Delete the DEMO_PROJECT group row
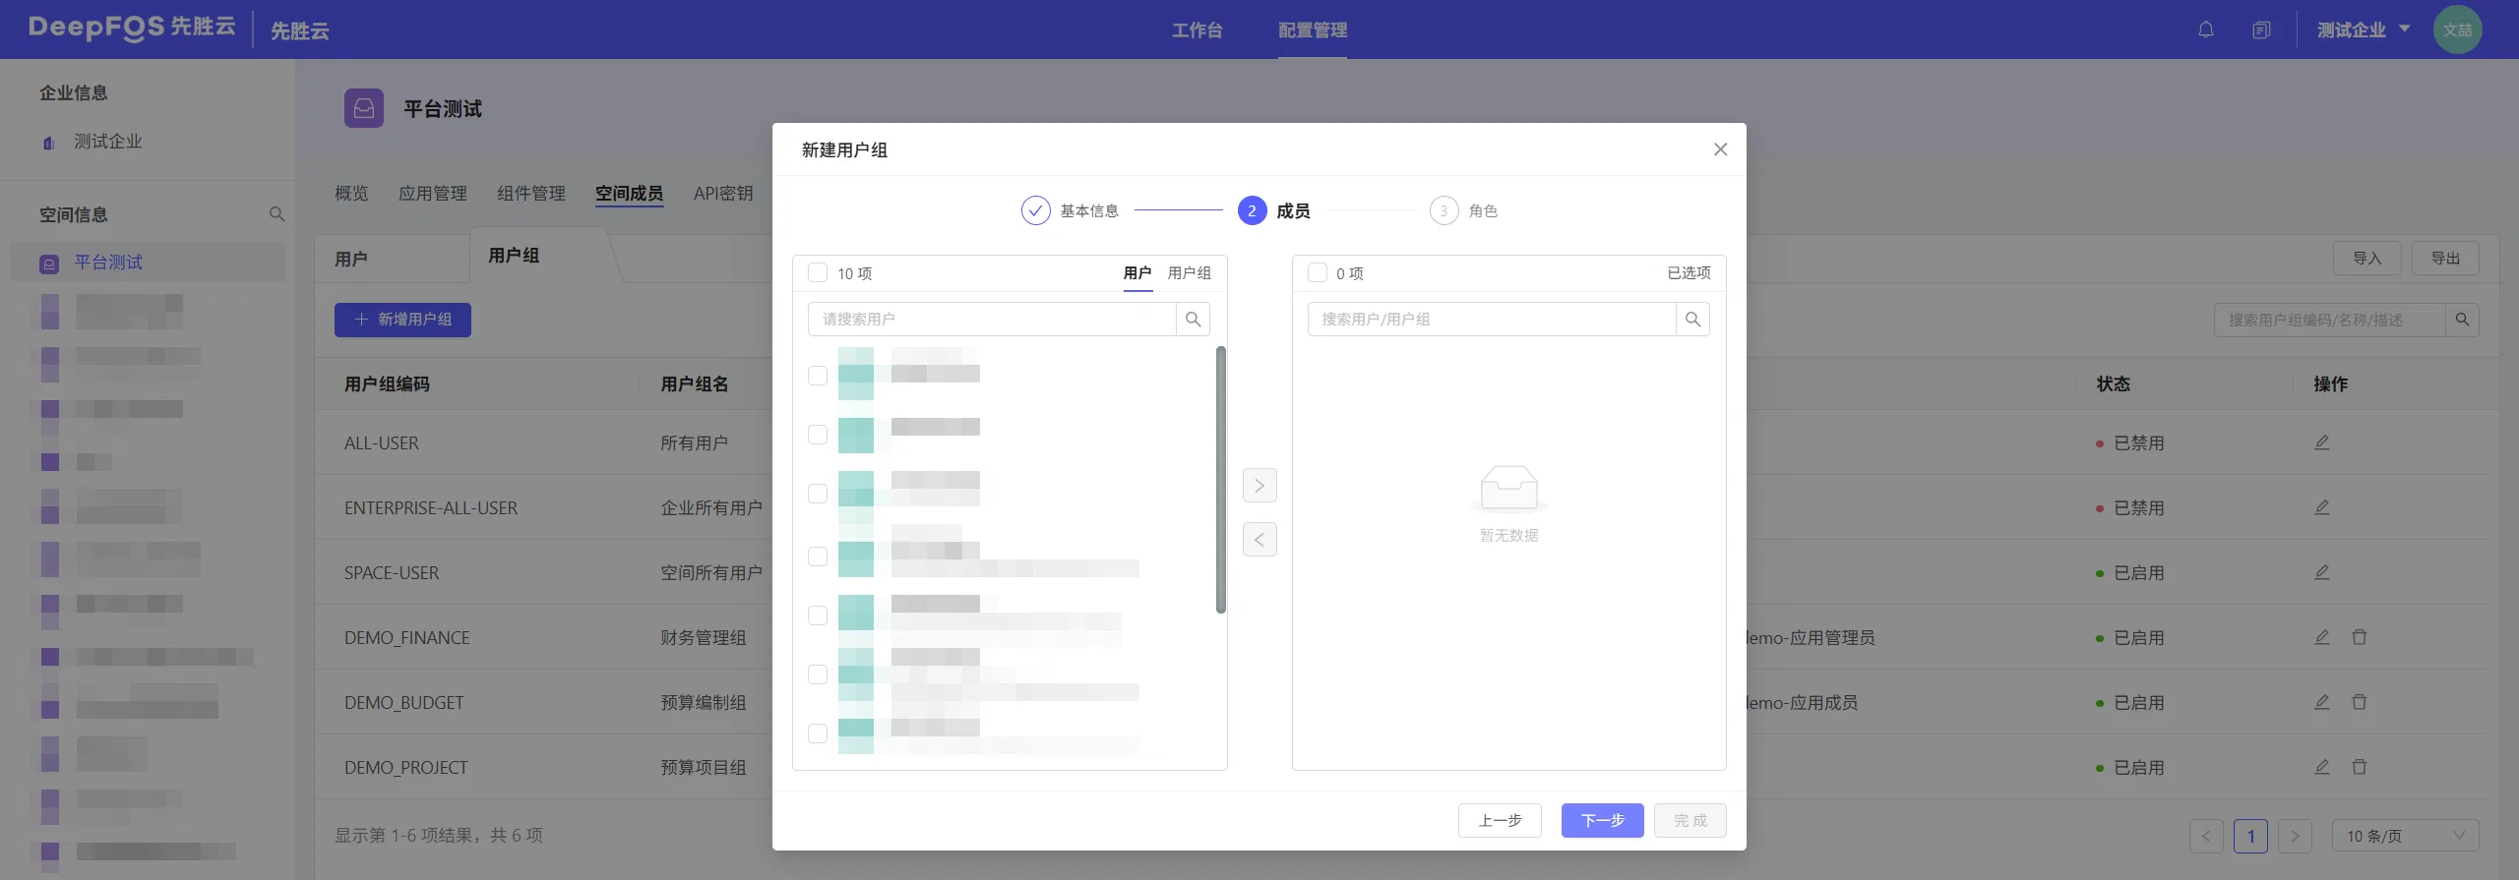The width and height of the screenshot is (2519, 880). click(x=2359, y=767)
